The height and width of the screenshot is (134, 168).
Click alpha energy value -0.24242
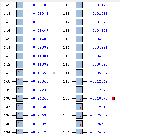39,98
